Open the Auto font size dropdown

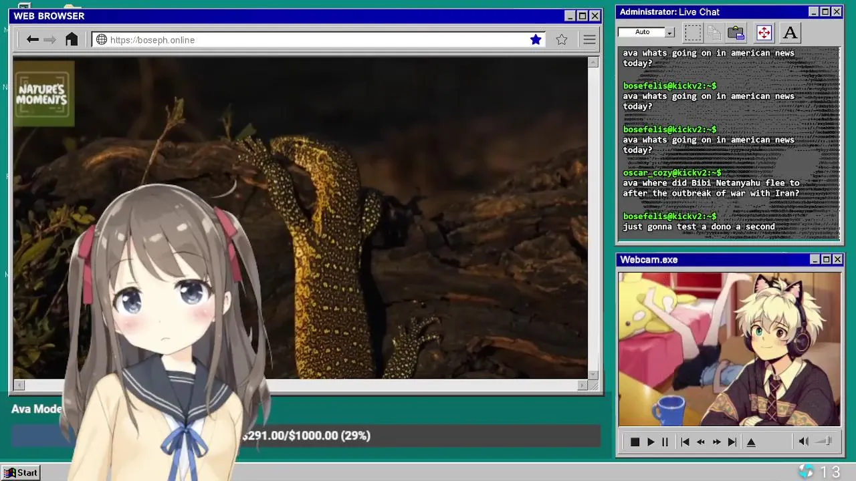click(x=669, y=32)
